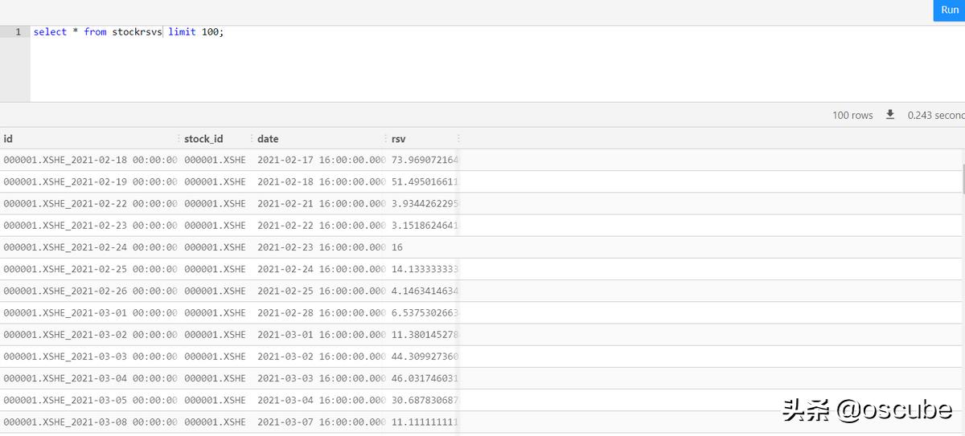Screen dimensions: 965x436
Task: Select date cell 2021-03-01 16:00:00.000
Action: pyautogui.click(x=322, y=334)
